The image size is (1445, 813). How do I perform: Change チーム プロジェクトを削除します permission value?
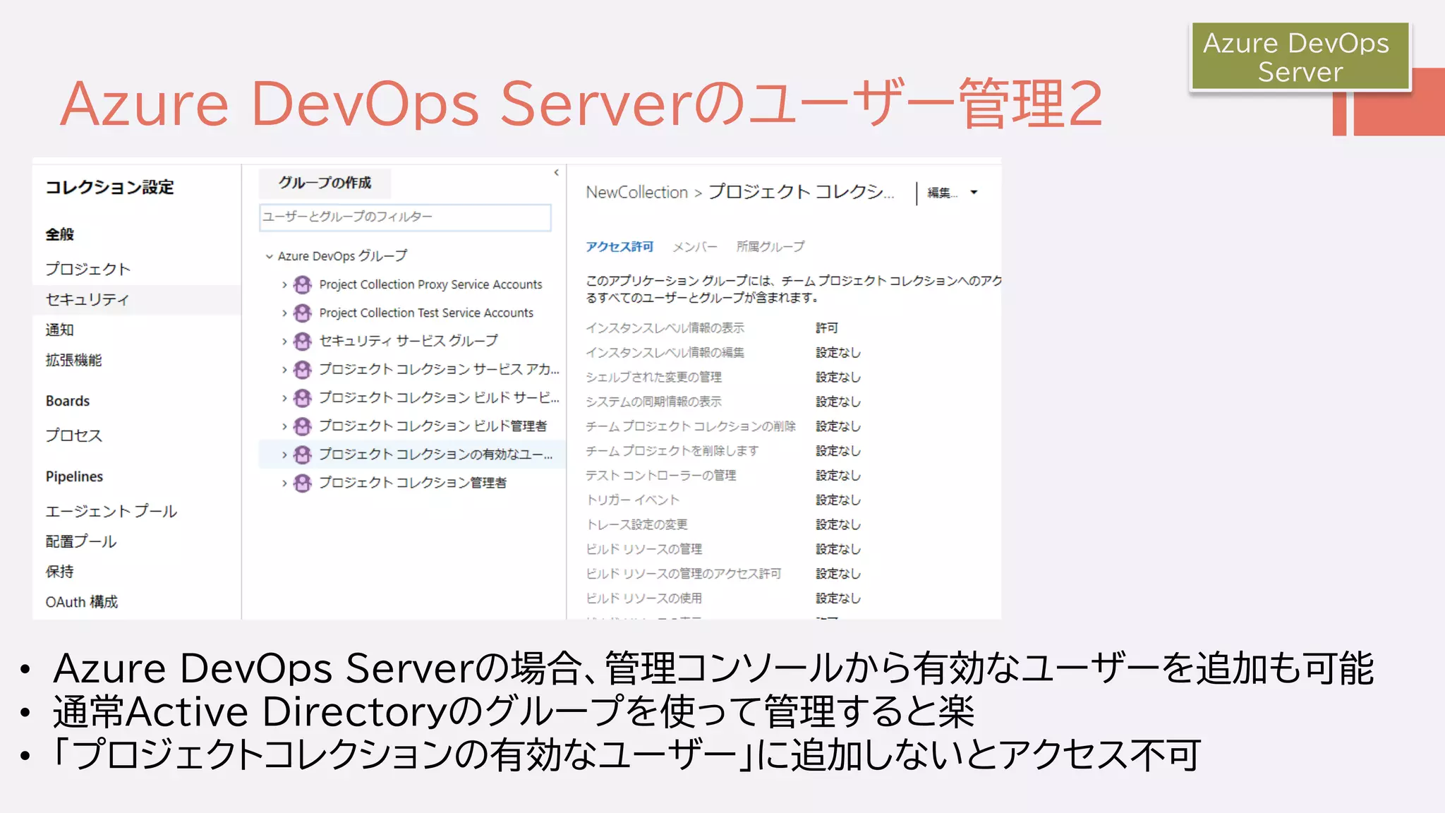838,451
